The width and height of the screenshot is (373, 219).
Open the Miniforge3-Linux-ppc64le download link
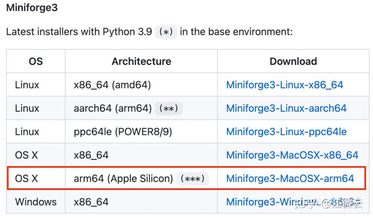click(x=286, y=132)
